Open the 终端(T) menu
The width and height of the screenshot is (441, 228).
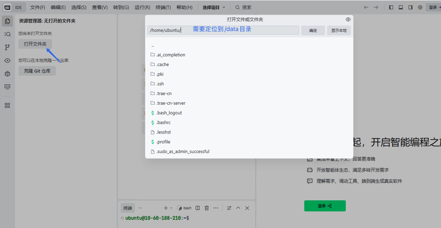coord(163,7)
